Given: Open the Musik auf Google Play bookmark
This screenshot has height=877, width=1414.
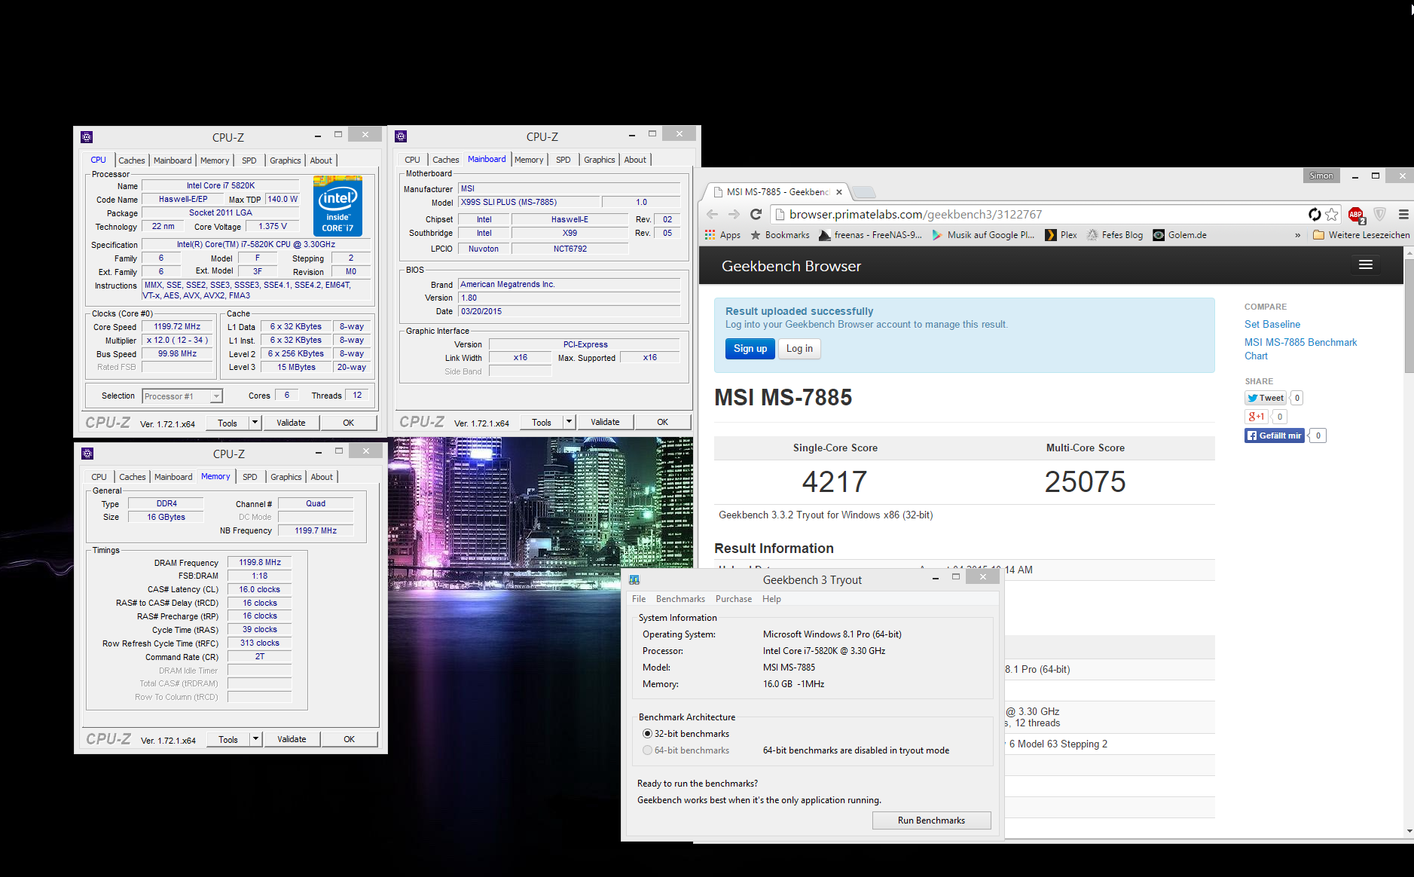Looking at the screenshot, I should point(983,235).
